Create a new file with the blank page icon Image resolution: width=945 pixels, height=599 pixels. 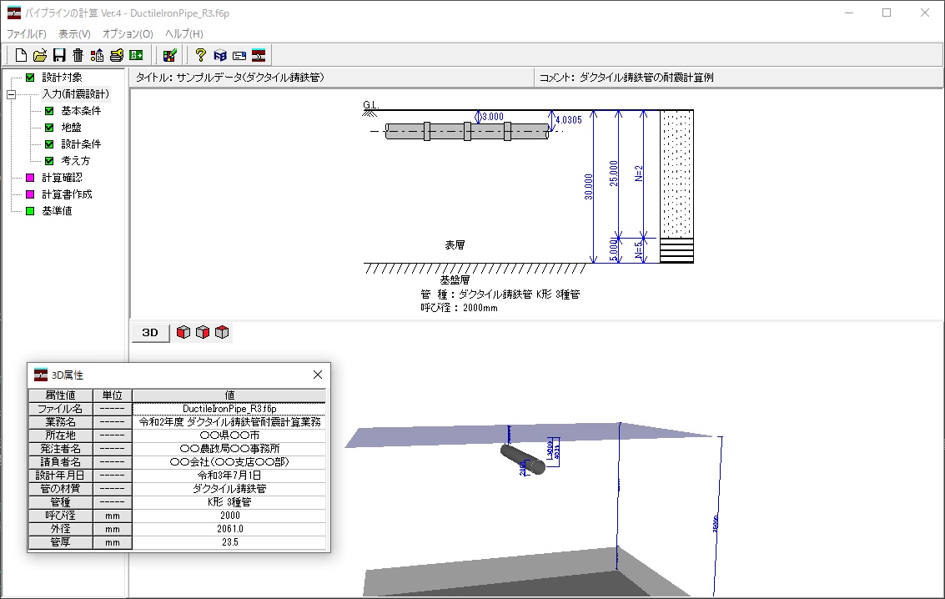click(x=21, y=55)
